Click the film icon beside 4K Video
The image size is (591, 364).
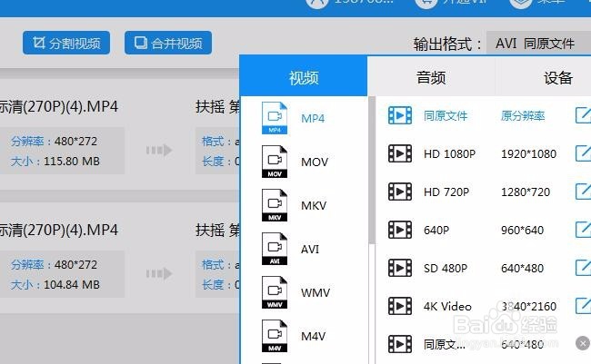point(400,306)
